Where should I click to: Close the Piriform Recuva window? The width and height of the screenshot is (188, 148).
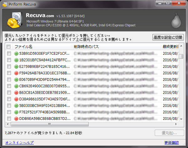179,3
